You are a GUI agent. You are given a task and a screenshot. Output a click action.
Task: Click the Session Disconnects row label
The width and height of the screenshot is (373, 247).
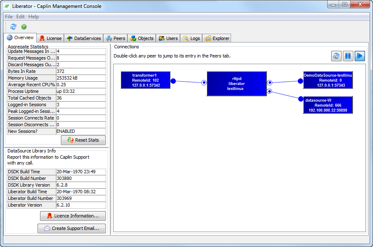[x=32, y=125]
